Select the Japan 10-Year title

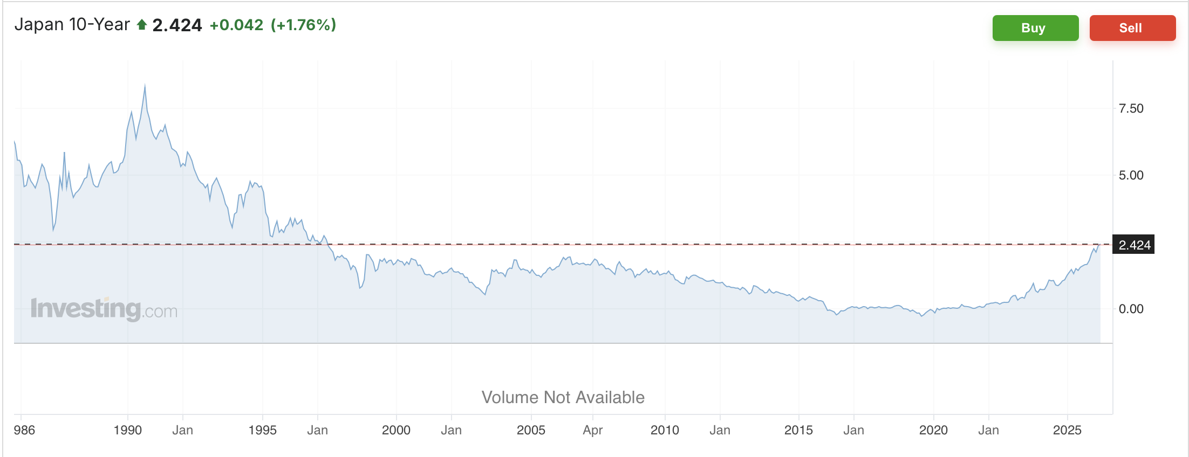click(72, 25)
